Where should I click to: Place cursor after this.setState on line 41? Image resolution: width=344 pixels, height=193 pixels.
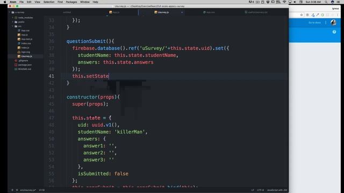(x=109, y=76)
